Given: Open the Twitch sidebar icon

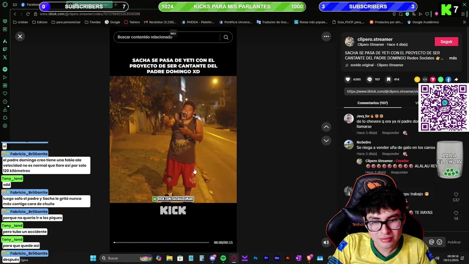Looking at the screenshot, I should tap(5, 49).
